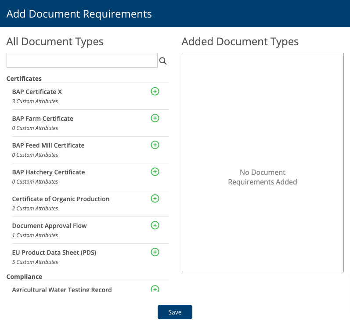Click the Added Document Types heading
350x325 pixels.
tap(240, 42)
